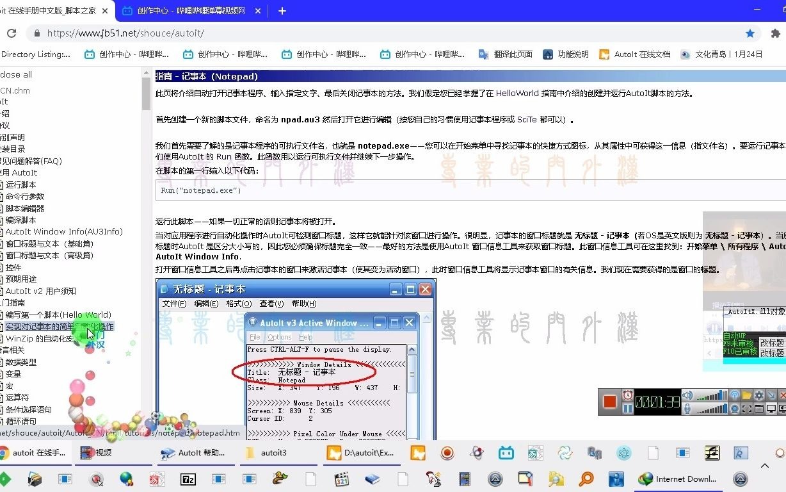
Task: Show hidden taskbar icons with the chevron
Action: (x=766, y=466)
